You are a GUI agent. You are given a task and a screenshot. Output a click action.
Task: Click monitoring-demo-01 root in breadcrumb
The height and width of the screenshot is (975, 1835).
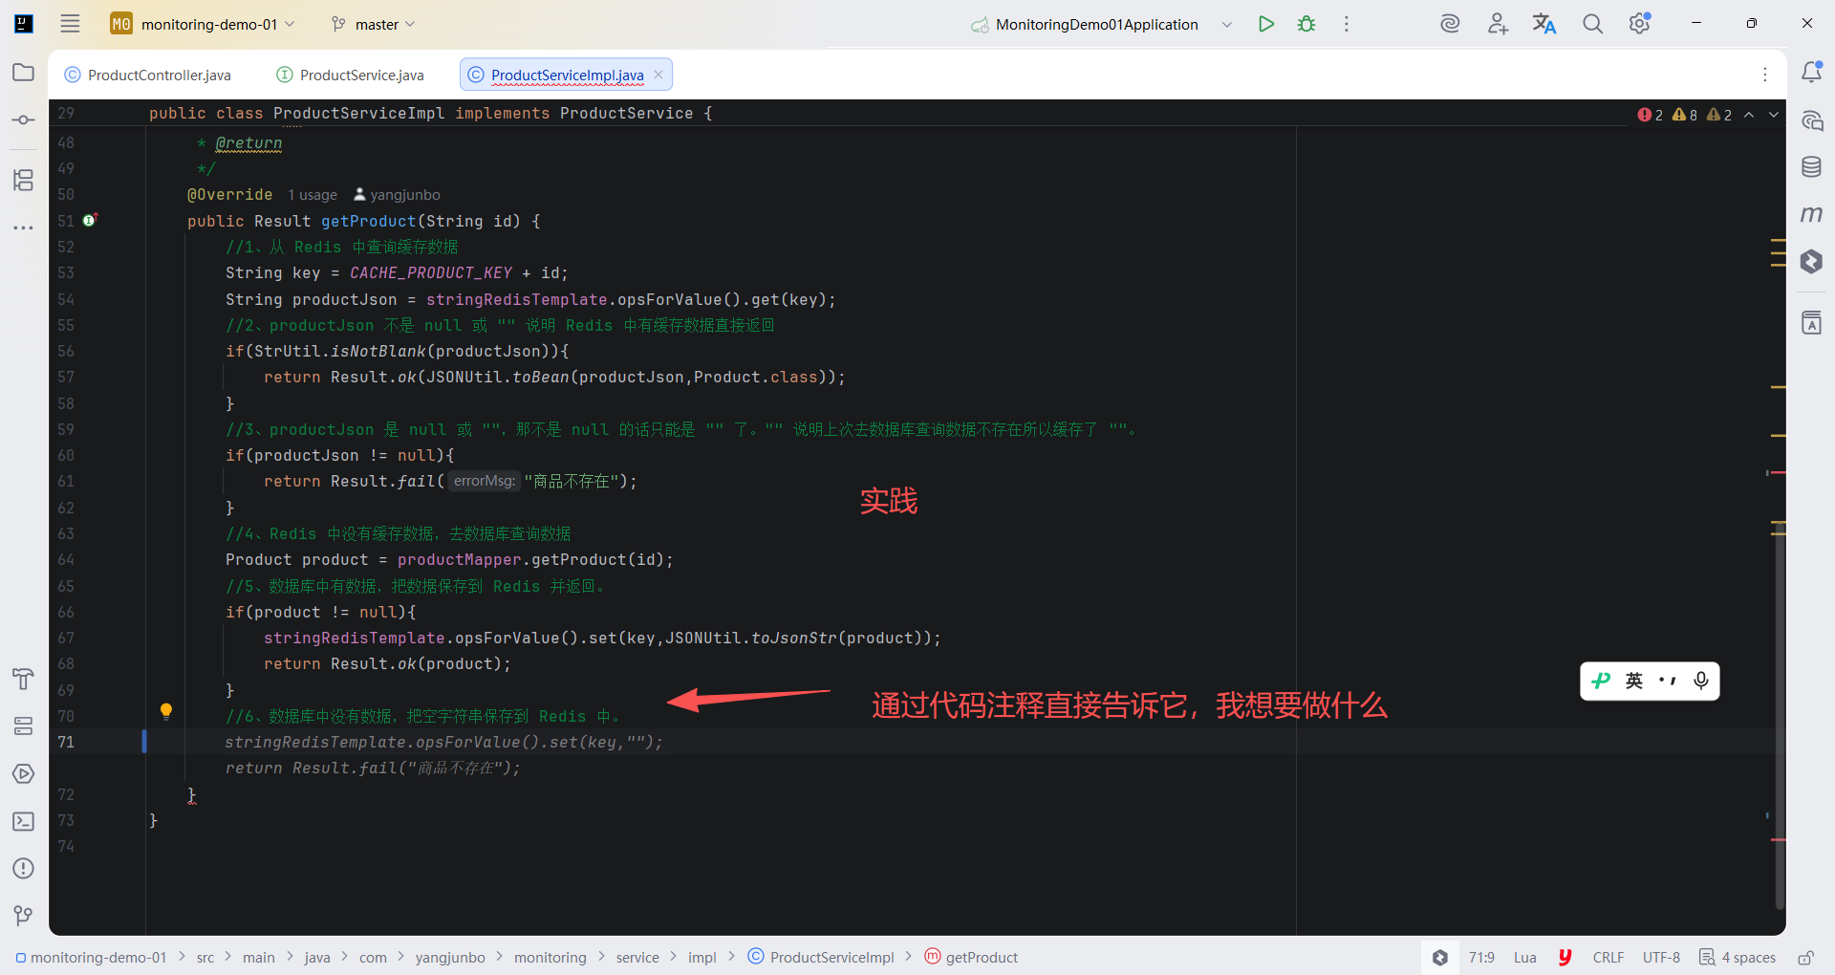(91, 957)
